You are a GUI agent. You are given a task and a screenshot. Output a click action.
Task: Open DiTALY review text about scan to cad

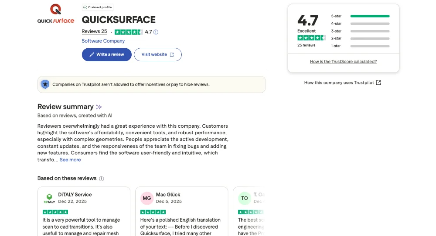tap(81, 226)
